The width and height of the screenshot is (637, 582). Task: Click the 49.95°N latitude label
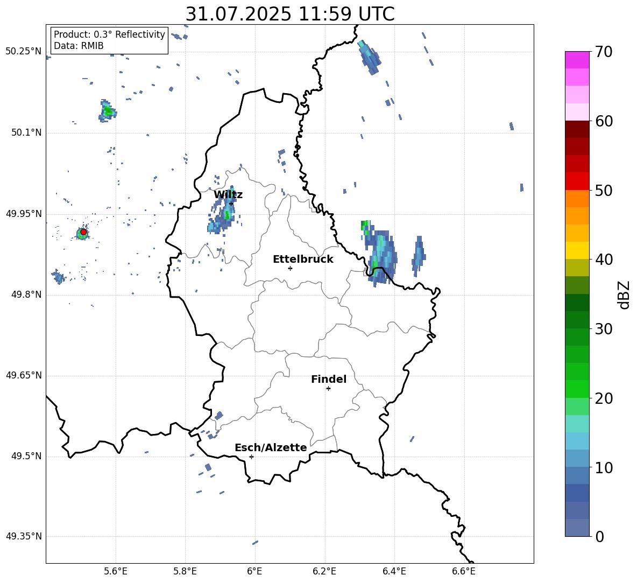pos(24,214)
